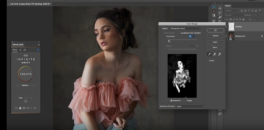This screenshot has width=264, height=130.
Task: Click the Eyedropper tool in Color Range
Action: tap(209, 54)
